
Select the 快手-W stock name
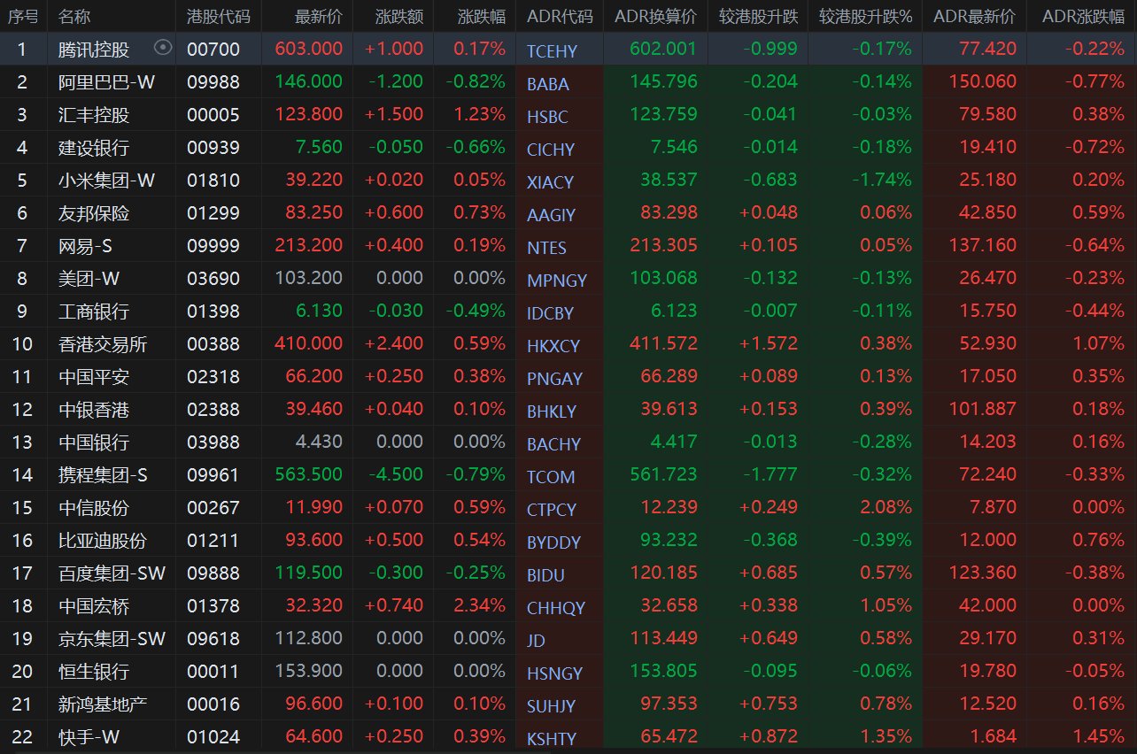pyautogui.click(x=89, y=737)
